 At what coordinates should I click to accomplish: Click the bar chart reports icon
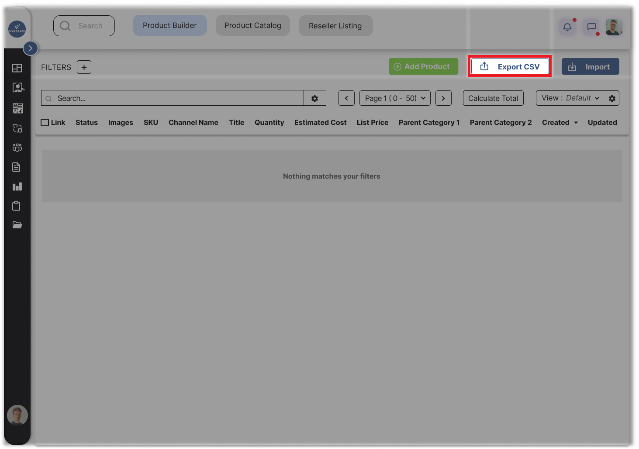(x=17, y=187)
